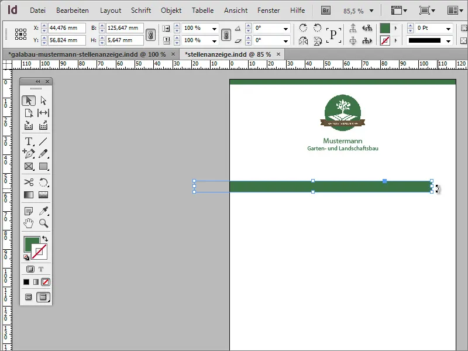Select the Pen tool
This screenshot has height=351, width=468.
[28, 154]
